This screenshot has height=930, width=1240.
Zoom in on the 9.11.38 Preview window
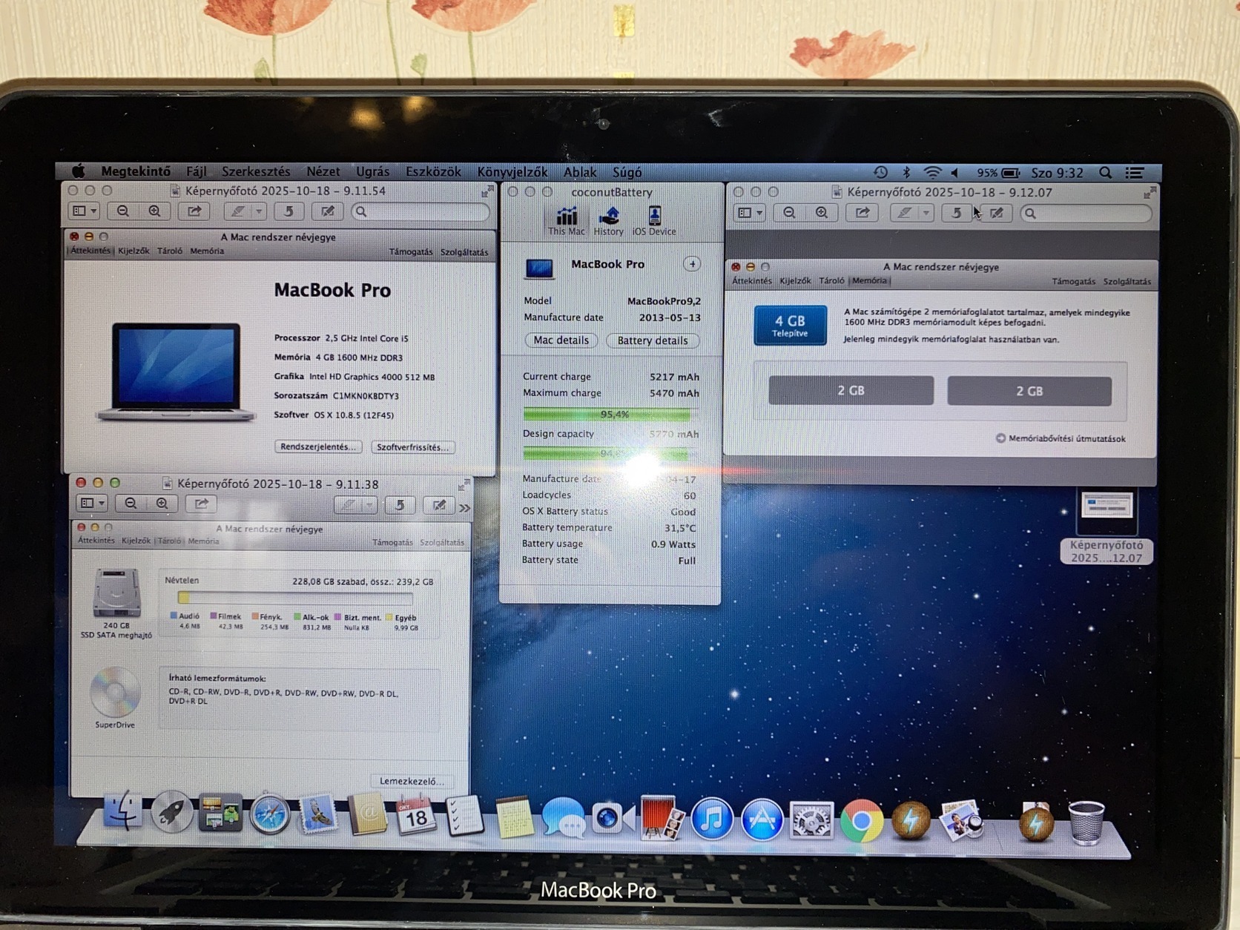tap(162, 504)
